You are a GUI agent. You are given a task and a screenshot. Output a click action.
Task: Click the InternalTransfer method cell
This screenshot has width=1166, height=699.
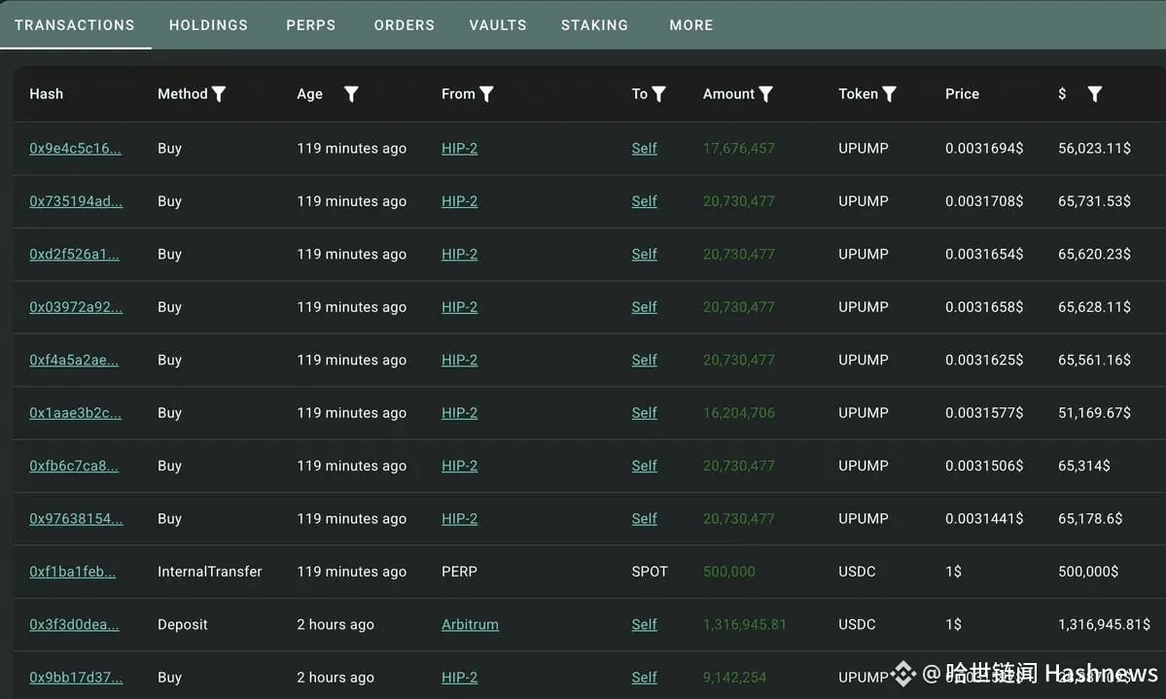point(210,571)
